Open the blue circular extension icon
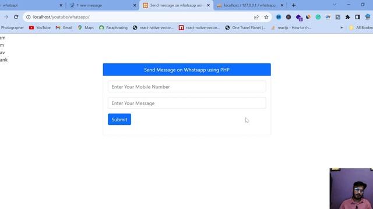 tap(279, 17)
